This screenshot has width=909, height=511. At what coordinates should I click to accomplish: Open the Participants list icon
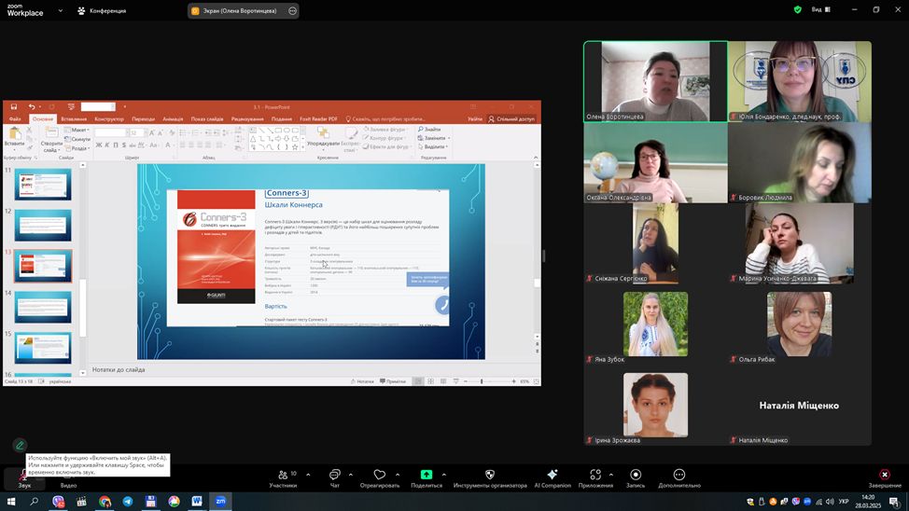(283, 476)
